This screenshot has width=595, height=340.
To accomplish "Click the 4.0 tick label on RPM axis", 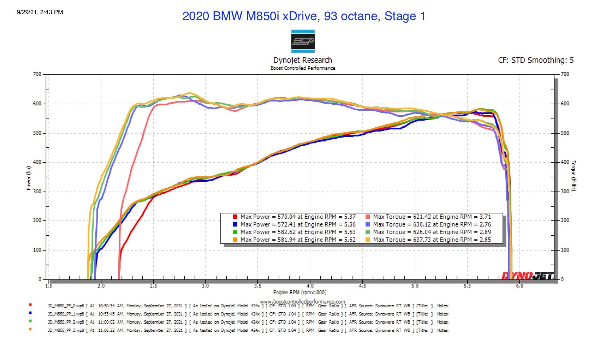I will [310, 286].
